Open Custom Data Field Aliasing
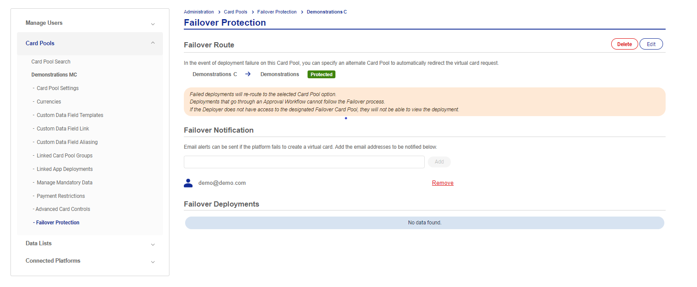This screenshot has width=697, height=287. (x=67, y=142)
